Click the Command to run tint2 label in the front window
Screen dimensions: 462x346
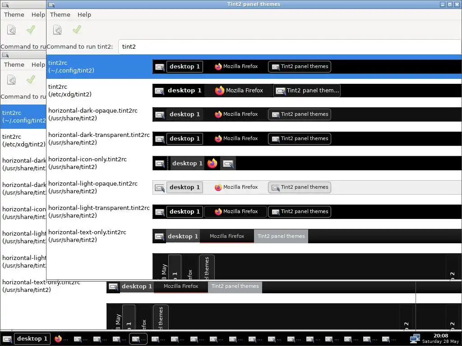(79, 46)
